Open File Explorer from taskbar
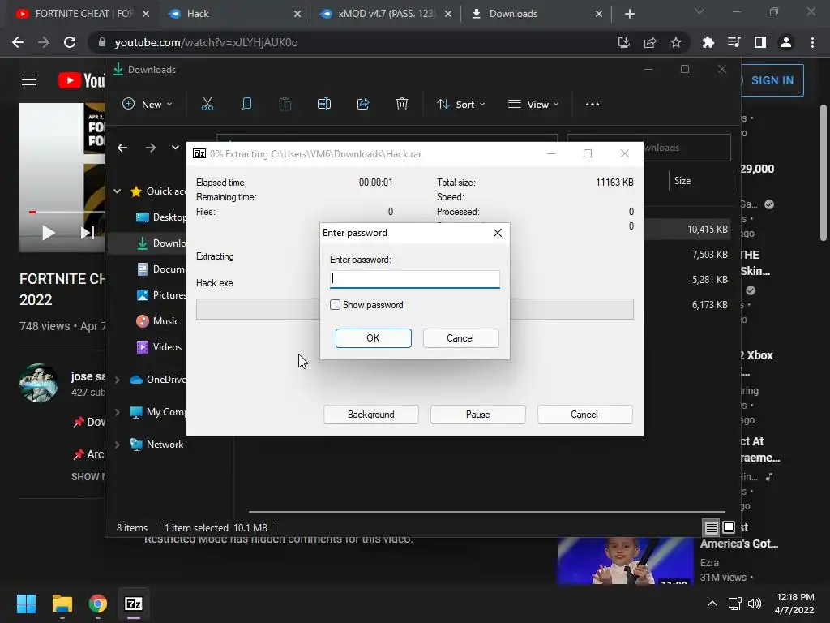The width and height of the screenshot is (830, 623). click(x=62, y=604)
